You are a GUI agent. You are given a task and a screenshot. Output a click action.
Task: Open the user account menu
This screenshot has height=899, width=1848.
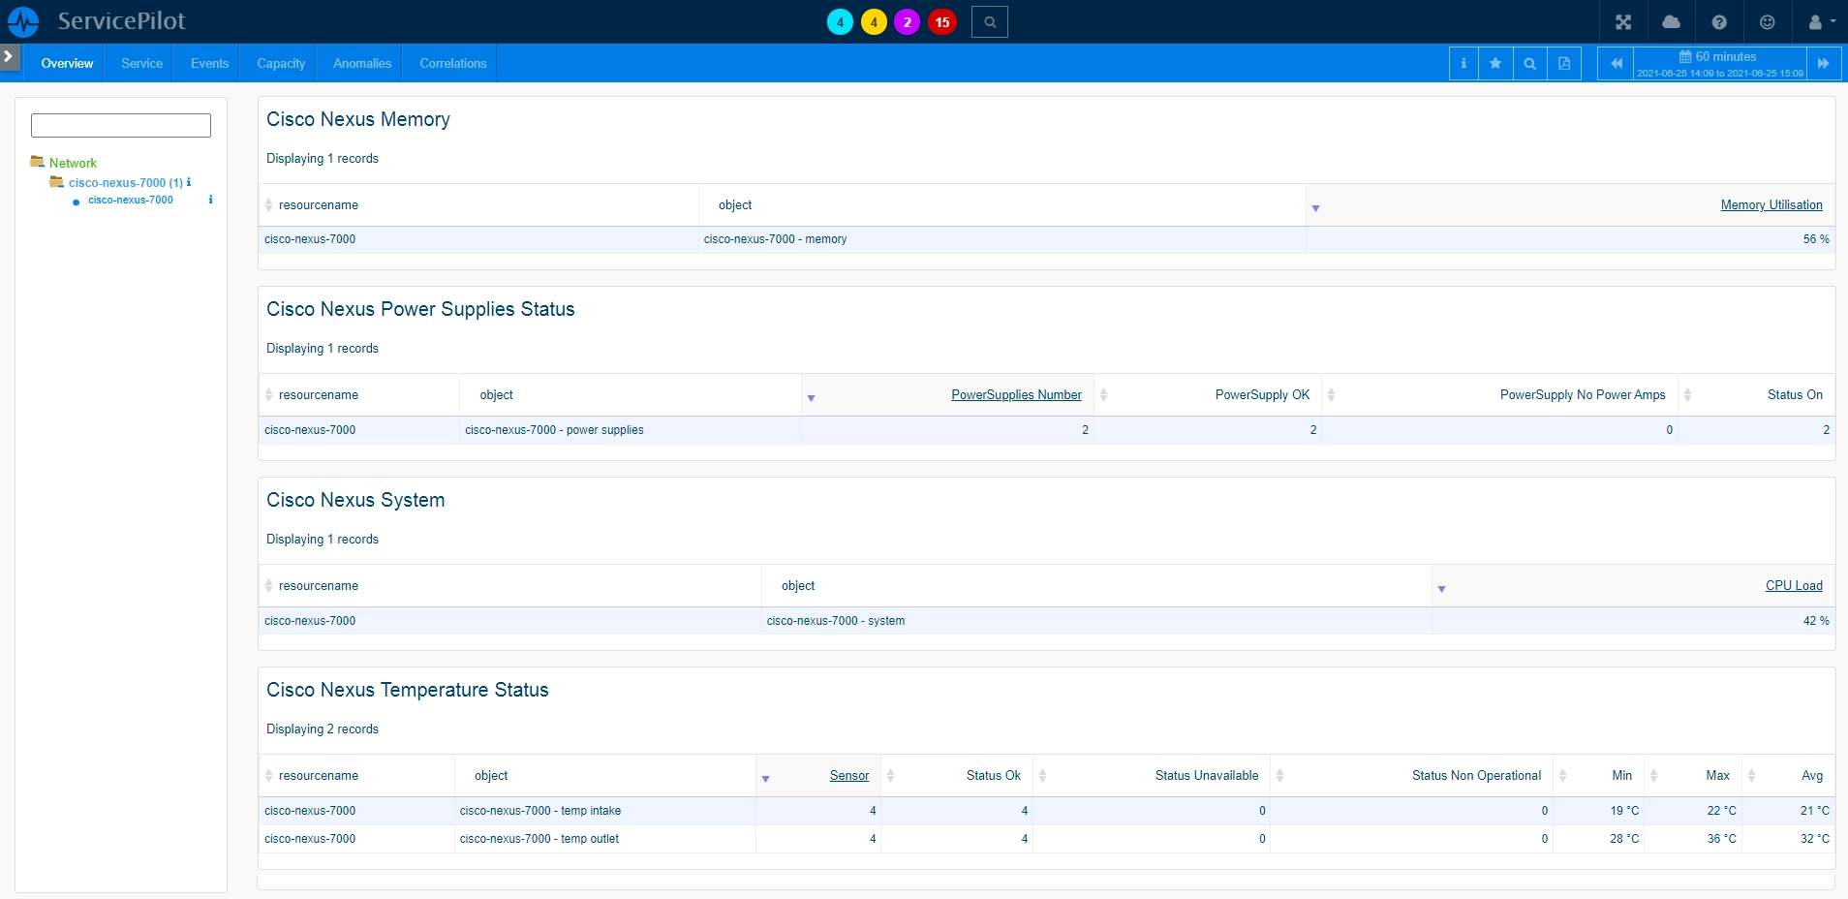(x=1821, y=21)
